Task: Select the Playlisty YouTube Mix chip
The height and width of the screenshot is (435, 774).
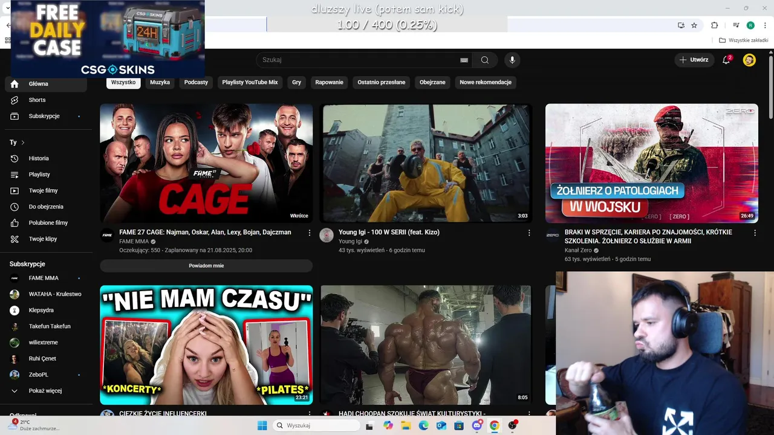Action: [250, 82]
